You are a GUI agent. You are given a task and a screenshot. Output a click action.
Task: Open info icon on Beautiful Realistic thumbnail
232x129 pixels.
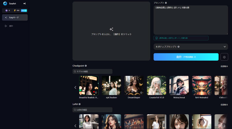click(x=96, y=93)
